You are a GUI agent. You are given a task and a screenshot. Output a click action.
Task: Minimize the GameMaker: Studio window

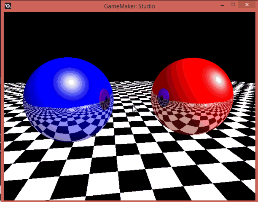(x=222, y=5)
